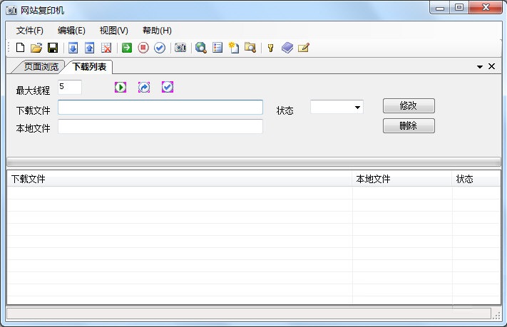
Task: Expand the 状态 dropdown list
Action: click(x=357, y=108)
